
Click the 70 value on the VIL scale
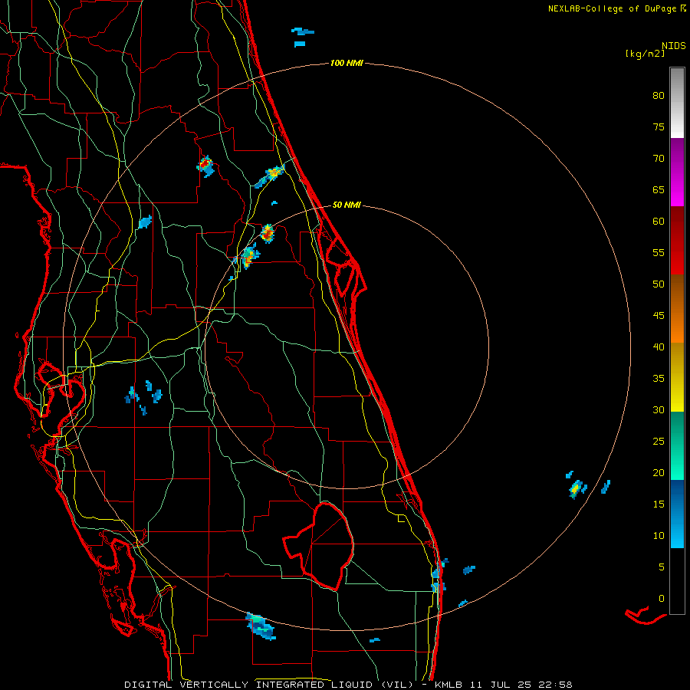click(x=659, y=159)
